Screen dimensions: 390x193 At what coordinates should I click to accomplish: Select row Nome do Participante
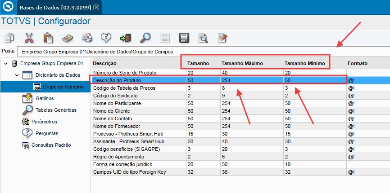click(241, 103)
